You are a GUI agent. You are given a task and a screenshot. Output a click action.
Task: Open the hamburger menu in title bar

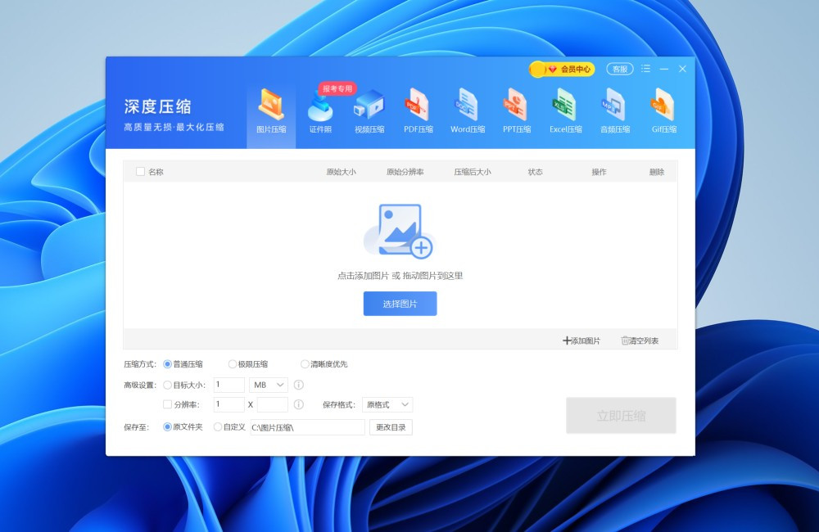tap(646, 69)
